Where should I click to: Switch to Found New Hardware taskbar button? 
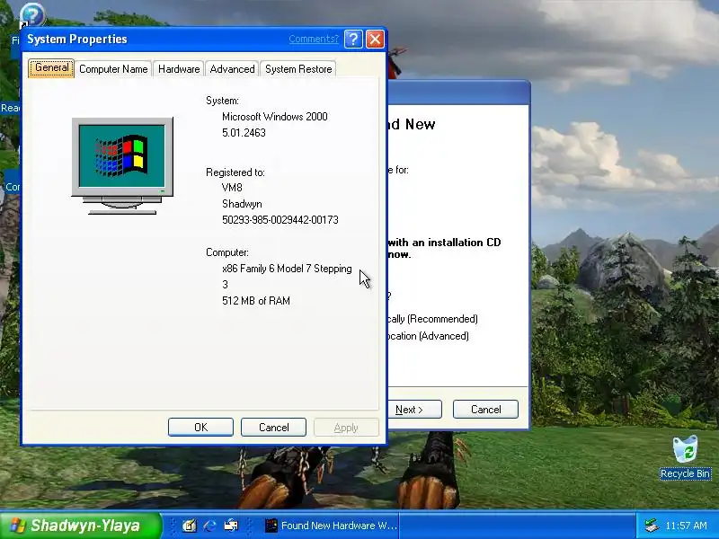(331, 526)
